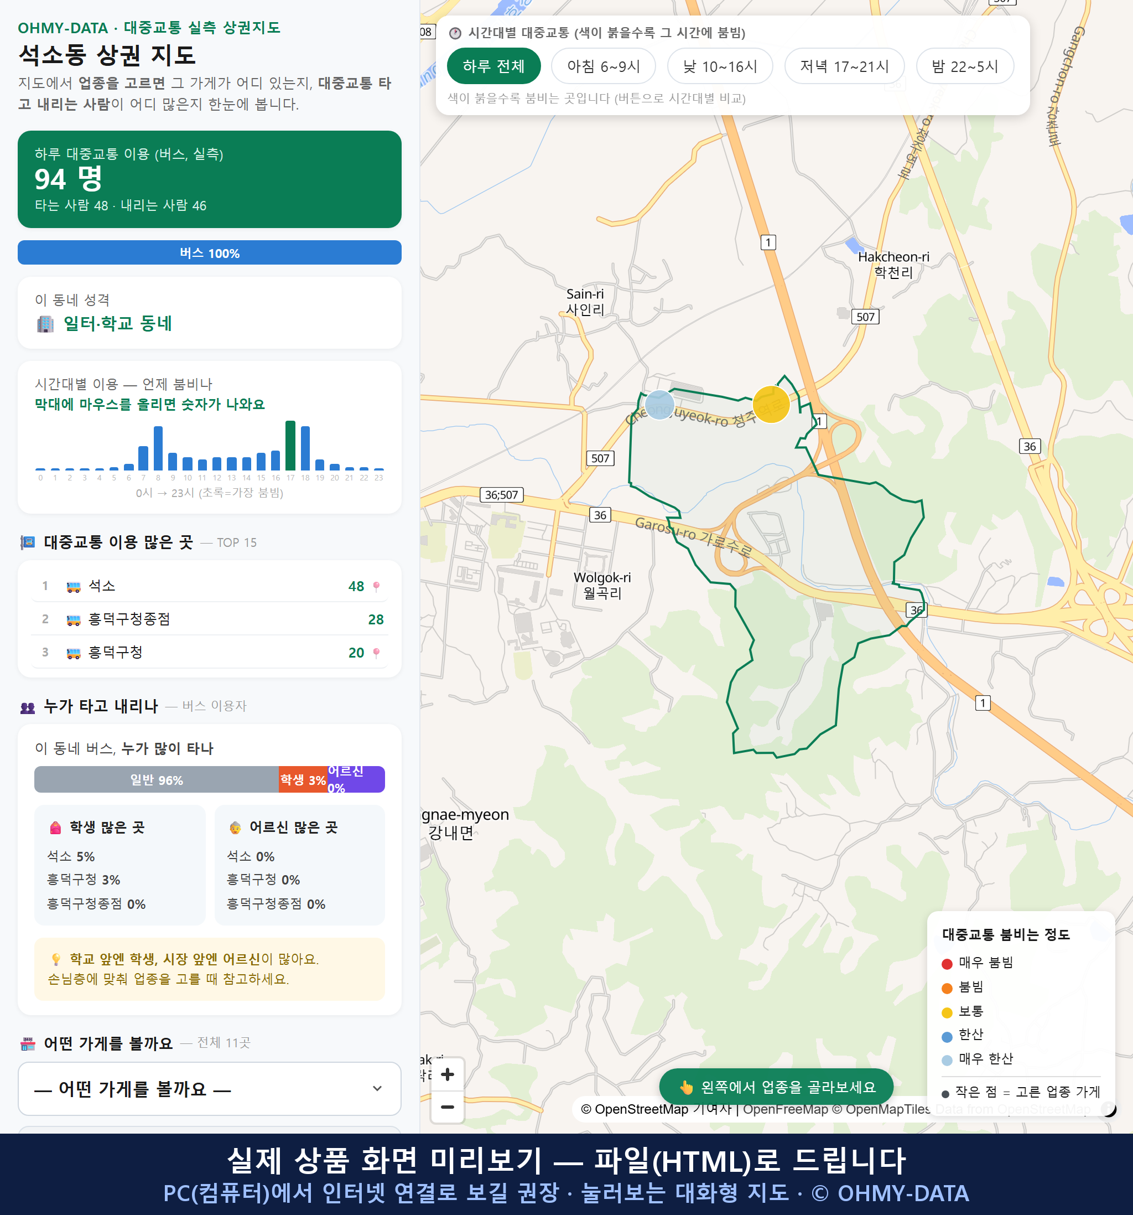Click the pin icon next to 흥덕구청 20
This screenshot has height=1215, width=1133.
(376, 653)
